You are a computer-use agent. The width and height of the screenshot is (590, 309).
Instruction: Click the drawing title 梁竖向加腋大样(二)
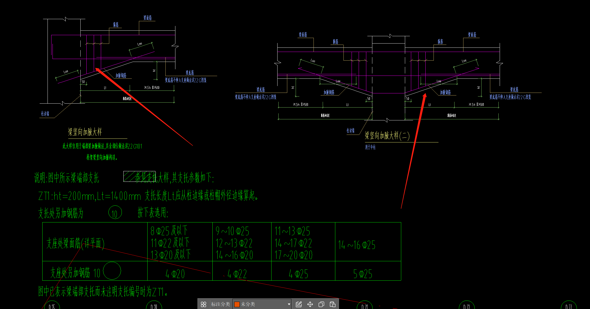click(x=387, y=136)
